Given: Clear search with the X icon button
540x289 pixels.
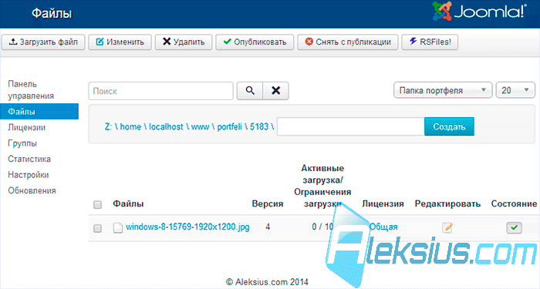Looking at the screenshot, I should (275, 91).
